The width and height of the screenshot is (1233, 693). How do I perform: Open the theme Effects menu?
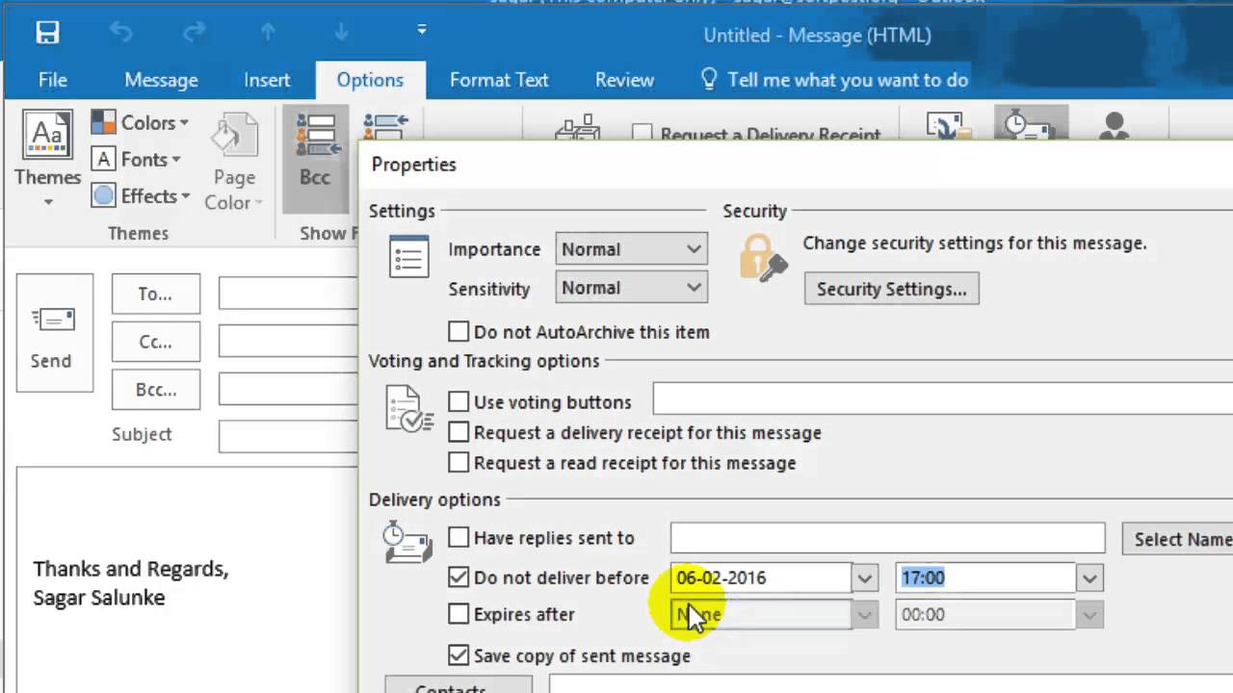tap(141, 195)
